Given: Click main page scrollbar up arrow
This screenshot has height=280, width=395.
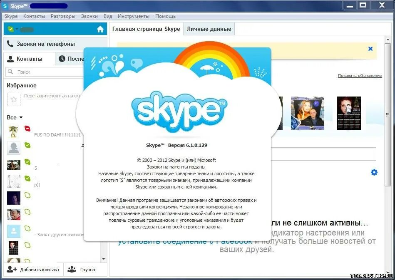Looking at the screenshot, I should 388,40.
